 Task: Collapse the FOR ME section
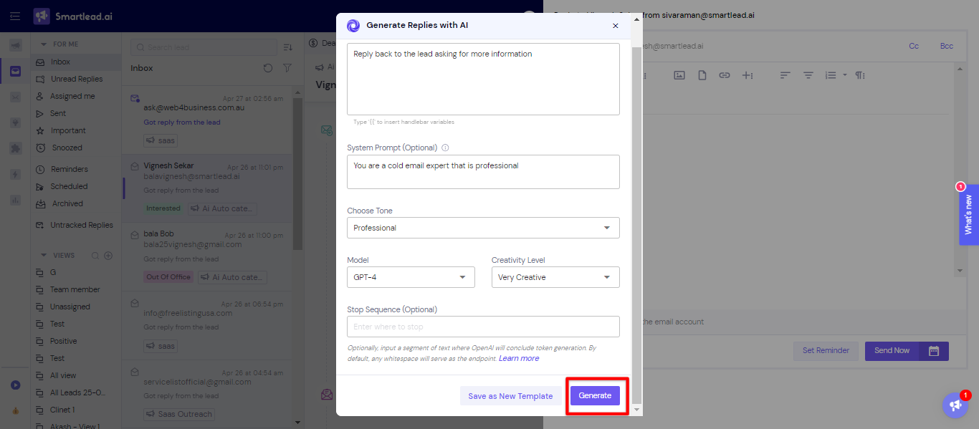click(x=44, y=44)
